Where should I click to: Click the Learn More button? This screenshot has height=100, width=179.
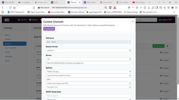49,29
